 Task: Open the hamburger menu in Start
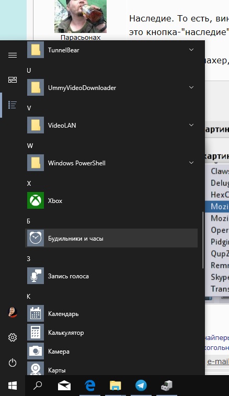click(13, 55)
